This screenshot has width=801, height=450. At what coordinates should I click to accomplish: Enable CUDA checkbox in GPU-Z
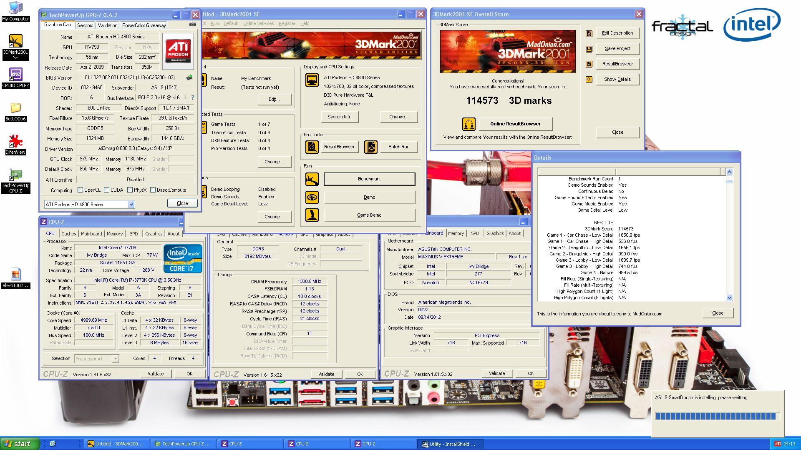pyautogui.click(x=107, y=190)
